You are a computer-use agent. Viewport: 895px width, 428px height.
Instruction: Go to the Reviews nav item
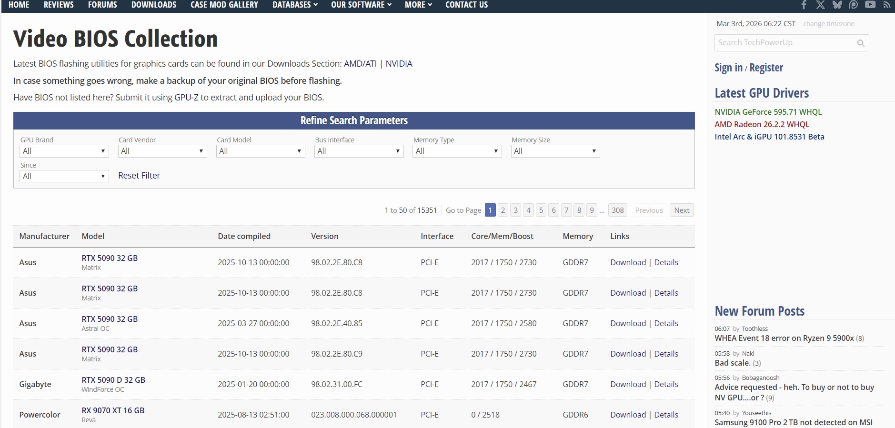59,5
